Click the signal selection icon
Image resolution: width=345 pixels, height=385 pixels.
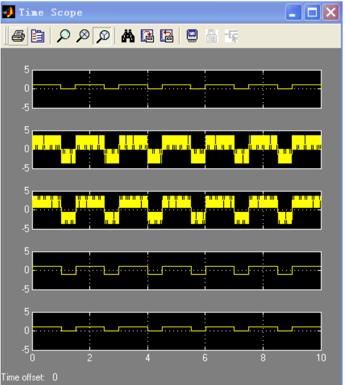pos(231,36)
